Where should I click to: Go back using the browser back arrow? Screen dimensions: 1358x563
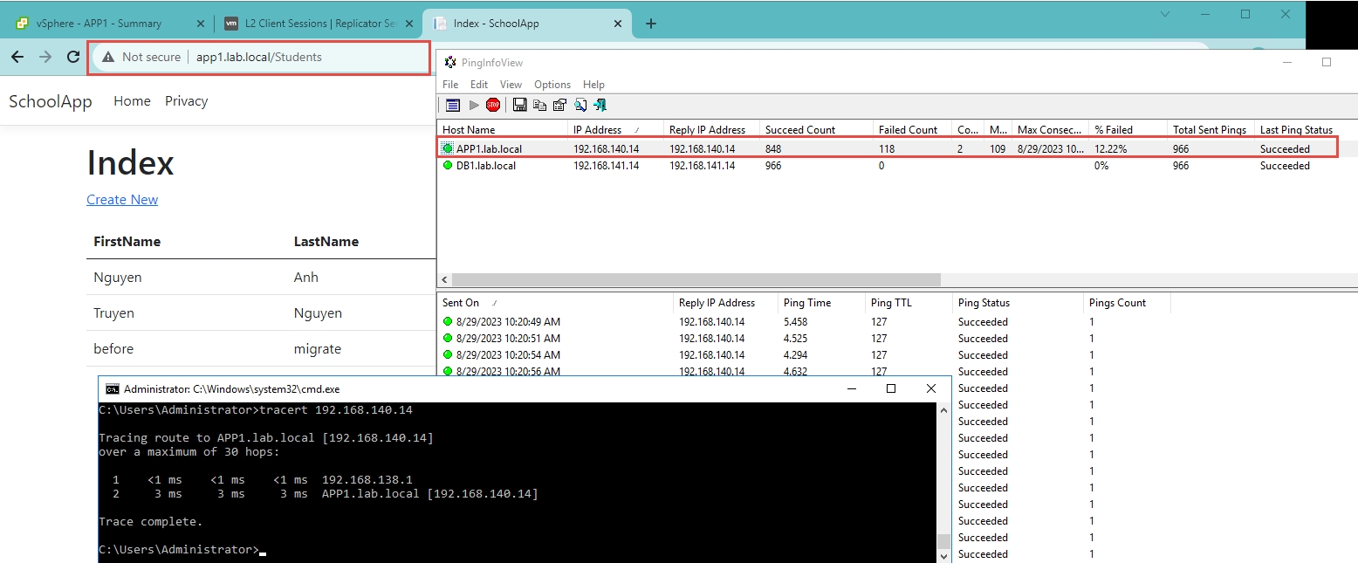point(17,57)
